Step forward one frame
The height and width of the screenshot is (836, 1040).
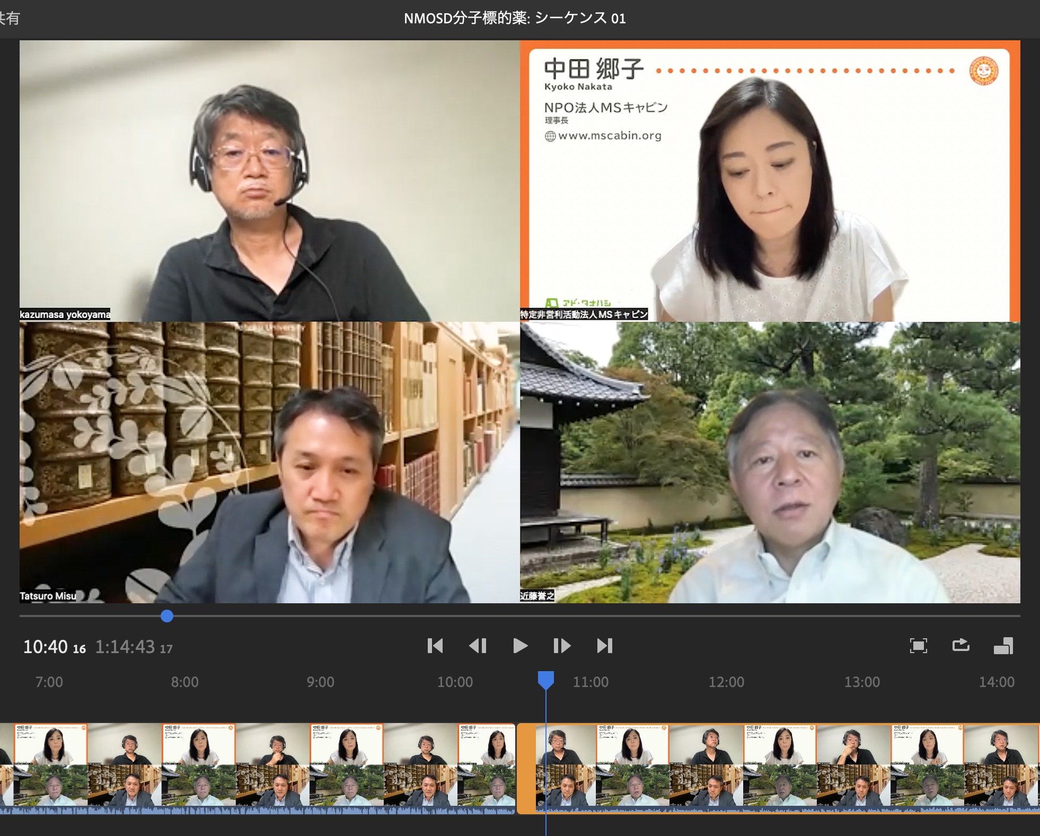(562, 646)
